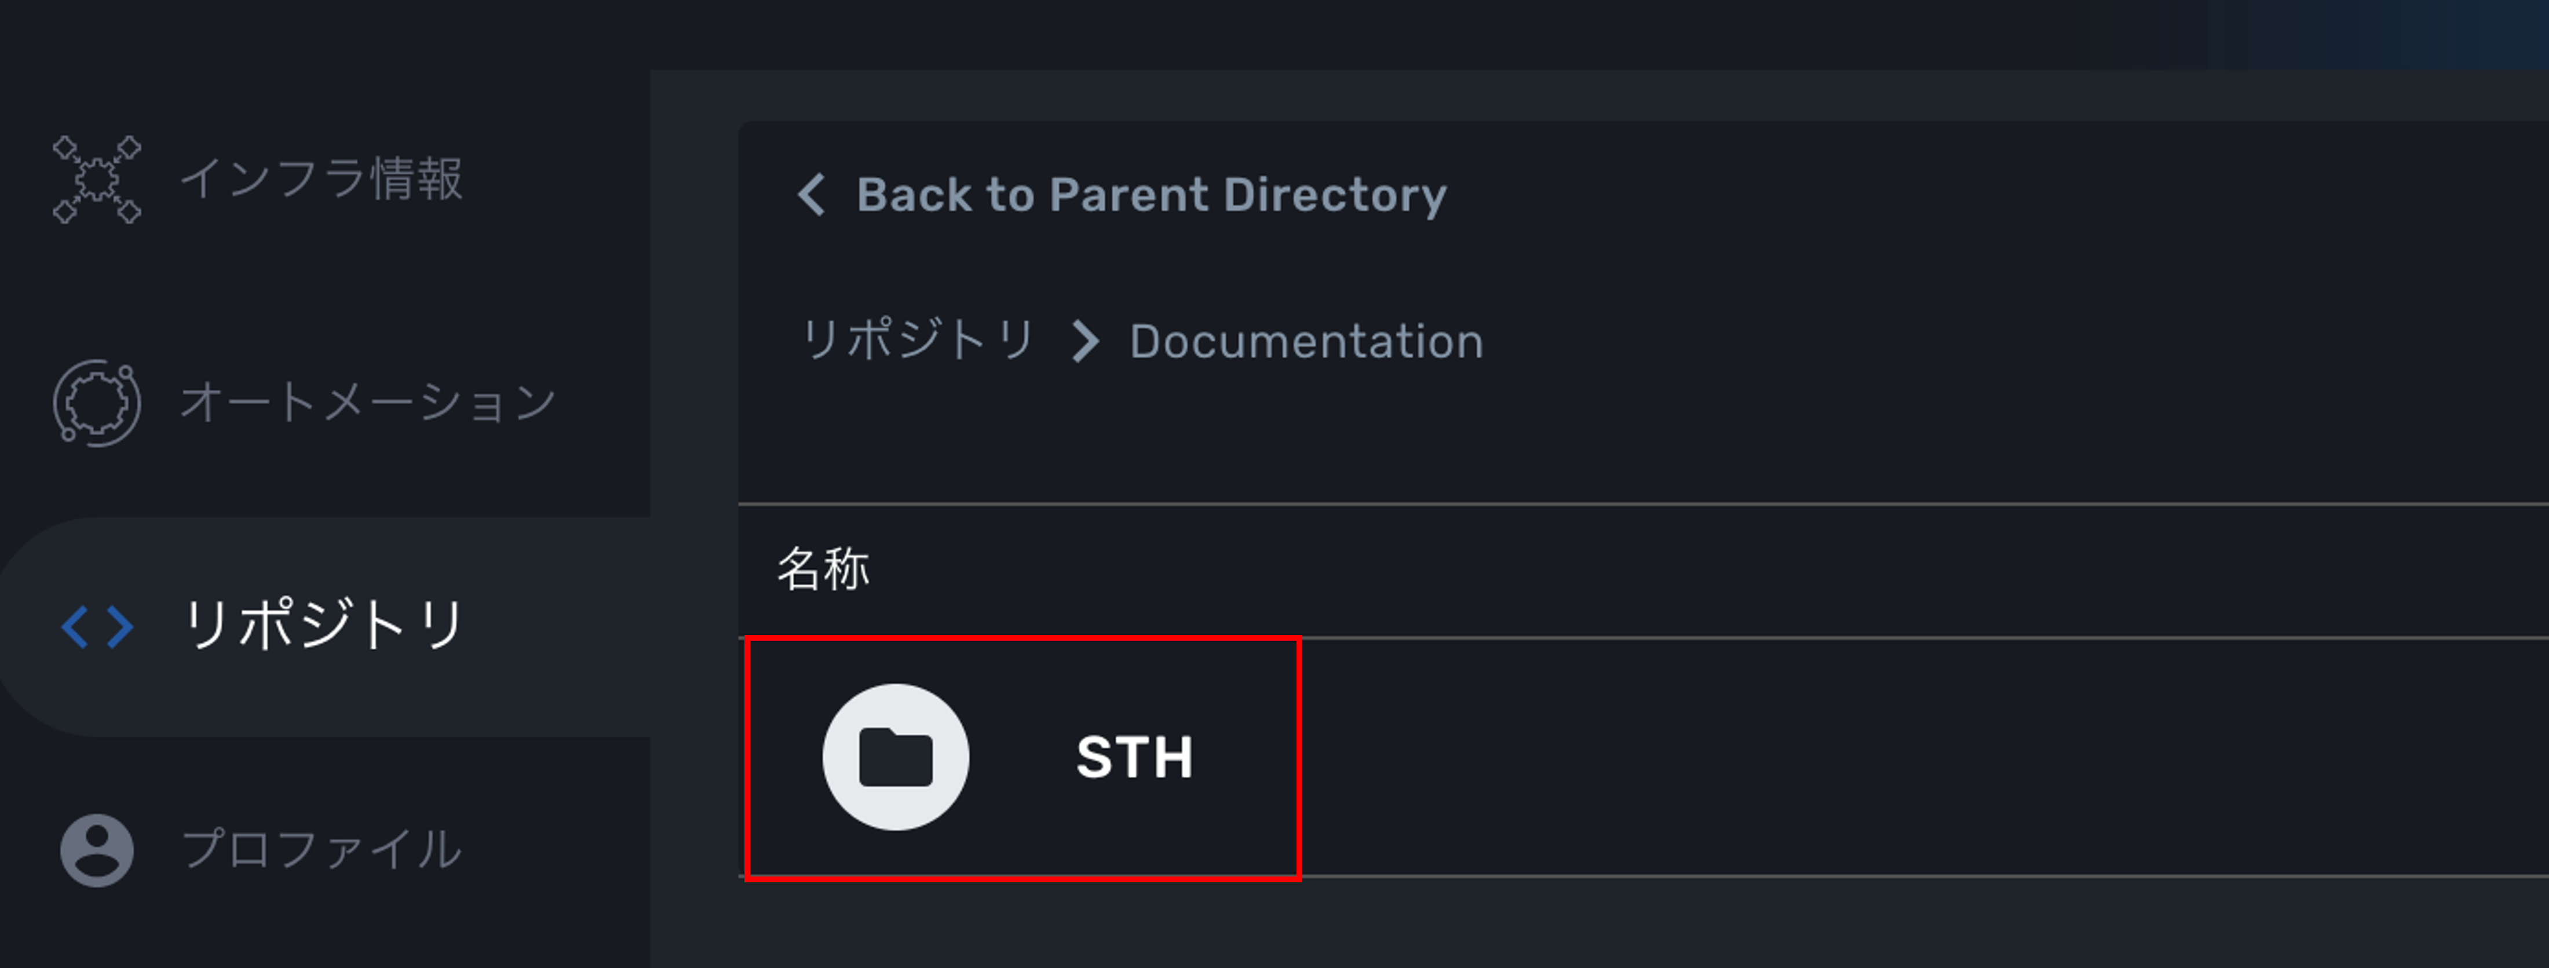Click Documentation in the breadcrumb path
Screen dimensions: 2549x968
click(1306, 341)
